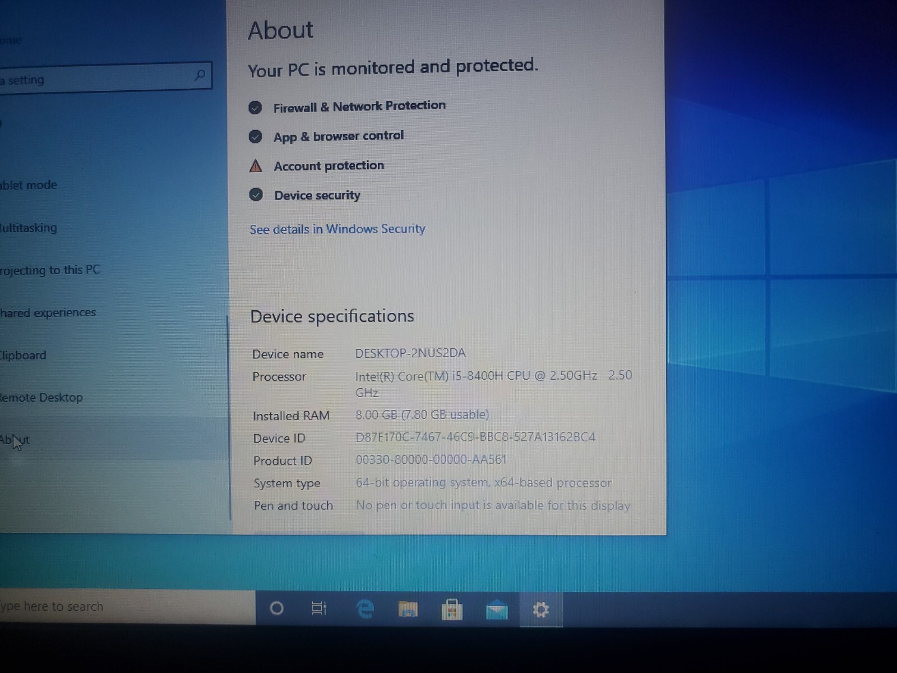The height and width of the screenshot is (673, 897).
Task: Click the System type label
Action: click(x=287, y=483)
